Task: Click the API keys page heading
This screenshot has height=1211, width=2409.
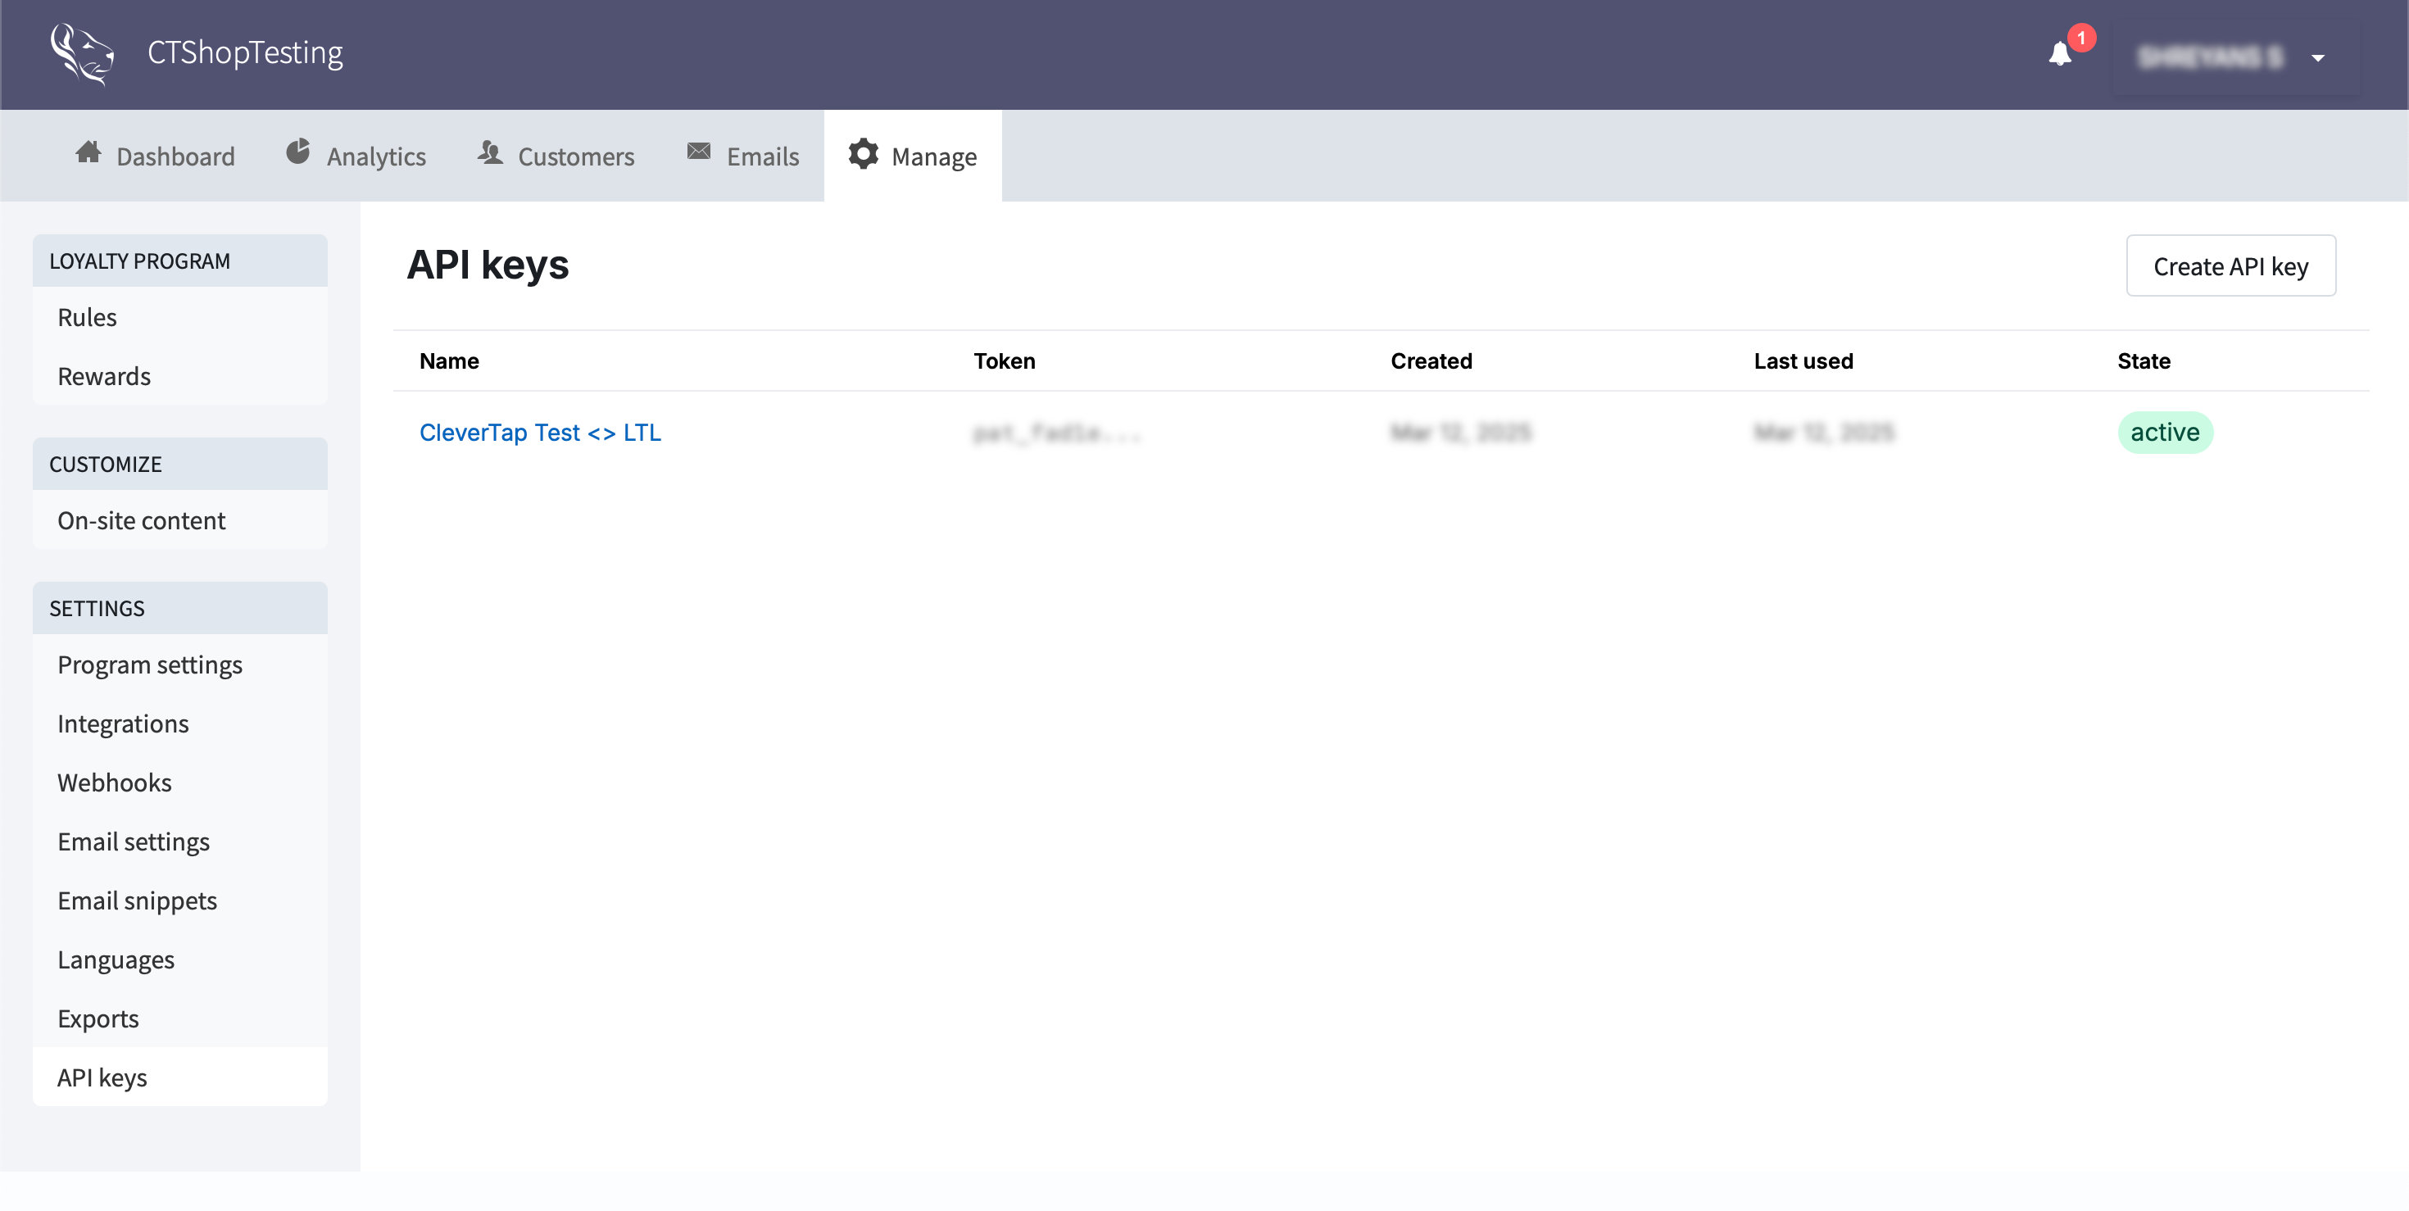Action: 488,265
